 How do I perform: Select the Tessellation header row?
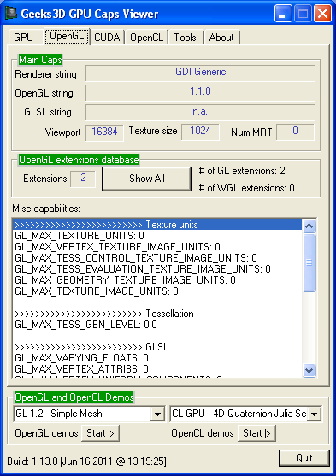tap(157, 314)
